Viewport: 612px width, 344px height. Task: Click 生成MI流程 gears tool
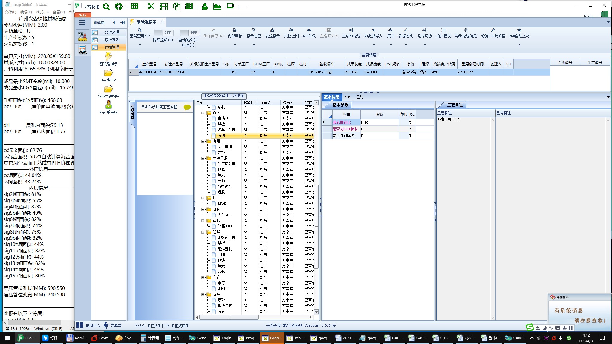click(351, 33)
